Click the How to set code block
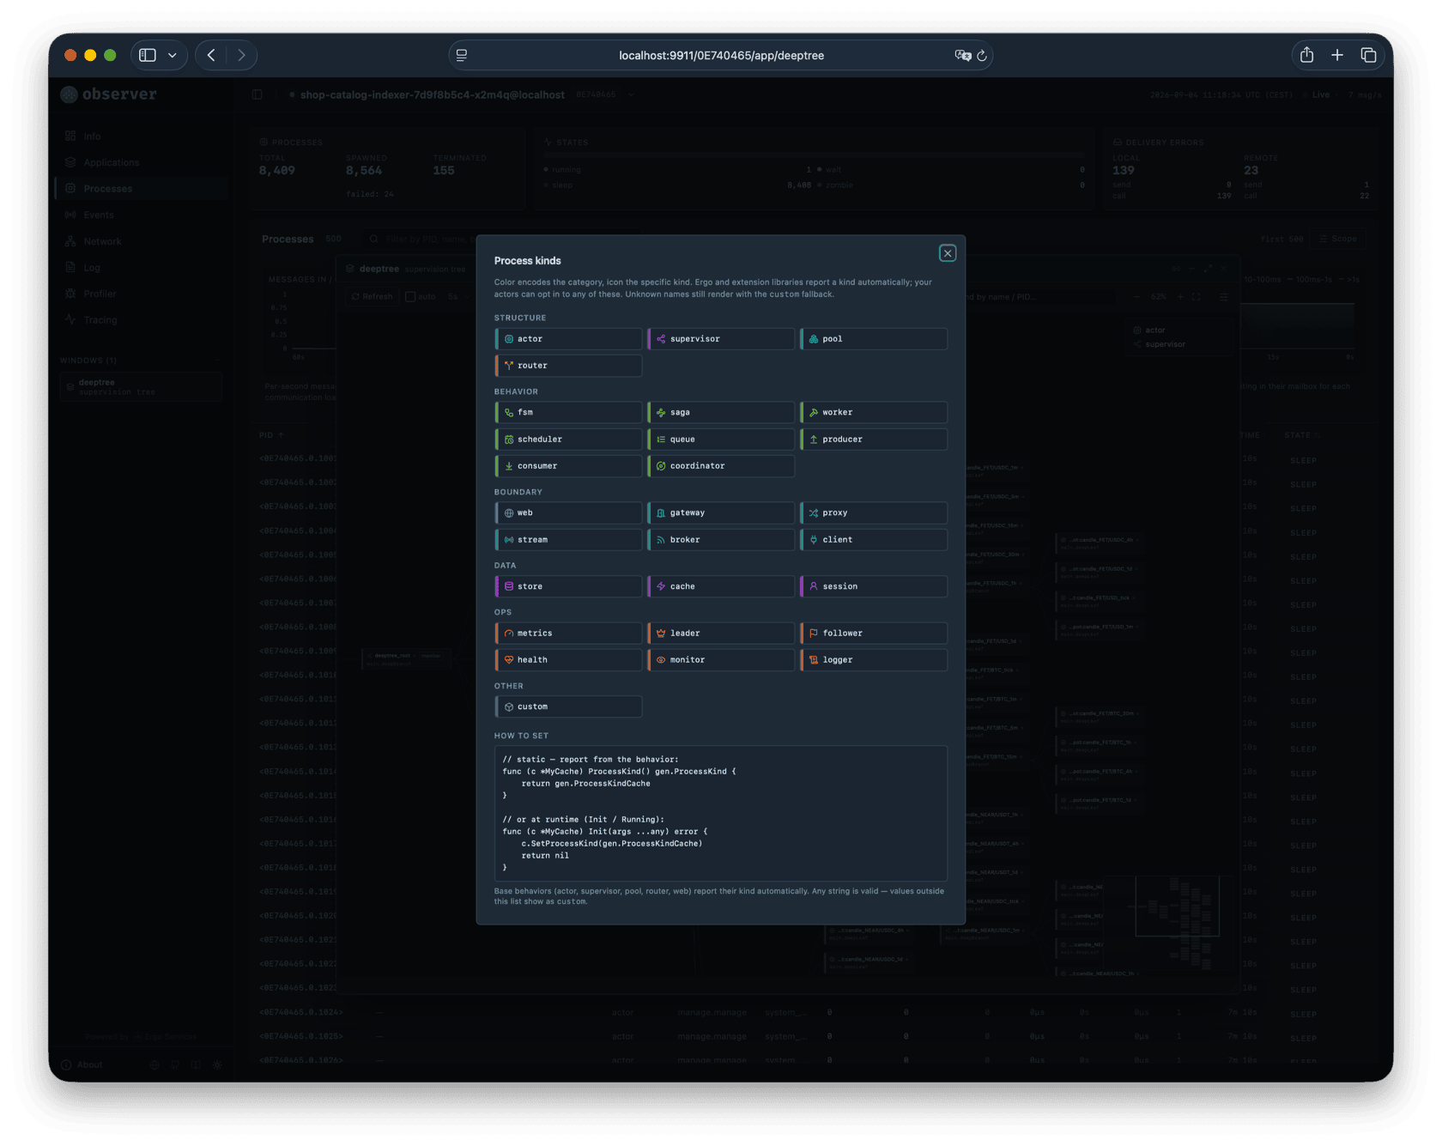1442x1146 pixels. click(721, 814)
